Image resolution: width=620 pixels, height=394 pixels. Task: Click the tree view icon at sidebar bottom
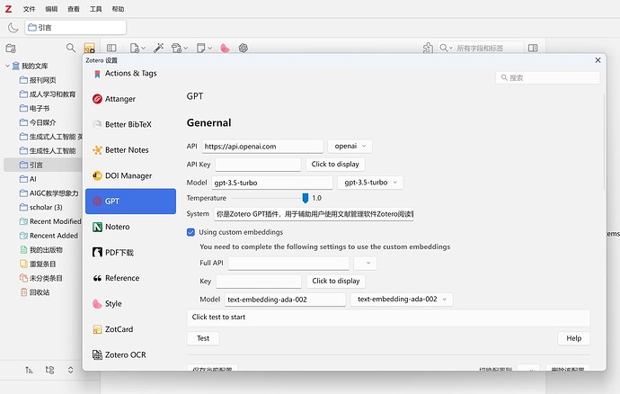(x=49, y=370)
